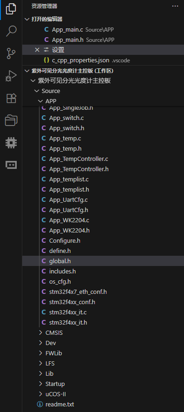184x412 pixels.
Task: Close the 设置 editor tab
Action: pyautogui.click(x=37, y=50)
